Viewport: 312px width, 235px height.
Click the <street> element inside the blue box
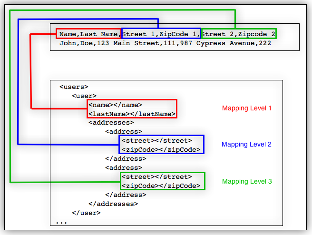click(x=156, y=140)
